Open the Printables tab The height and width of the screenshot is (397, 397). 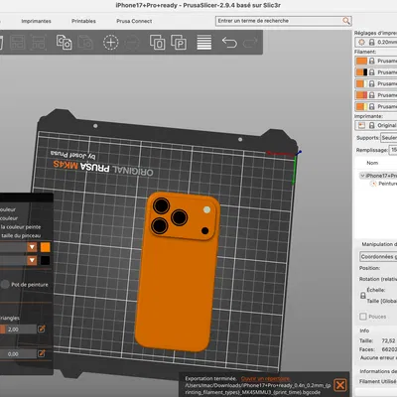83,21
